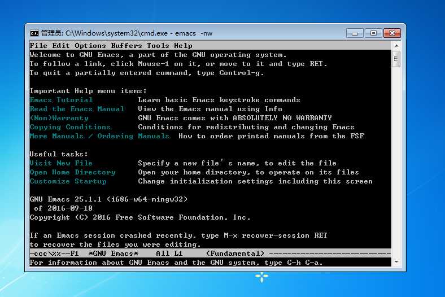Click 'Change initialization settings including this screen' text

[255, 181]
